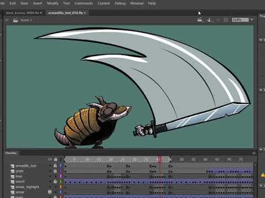Click the start onion skin marker on ruler

(65, 159)
